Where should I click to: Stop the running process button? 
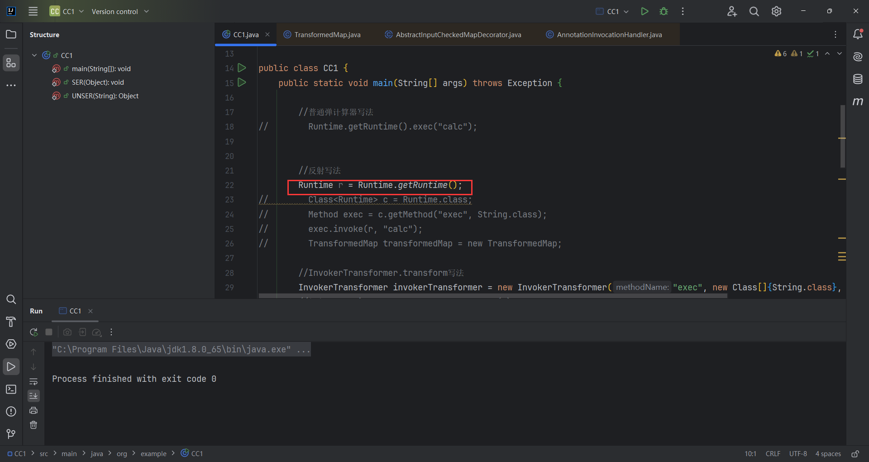(49, 332)
